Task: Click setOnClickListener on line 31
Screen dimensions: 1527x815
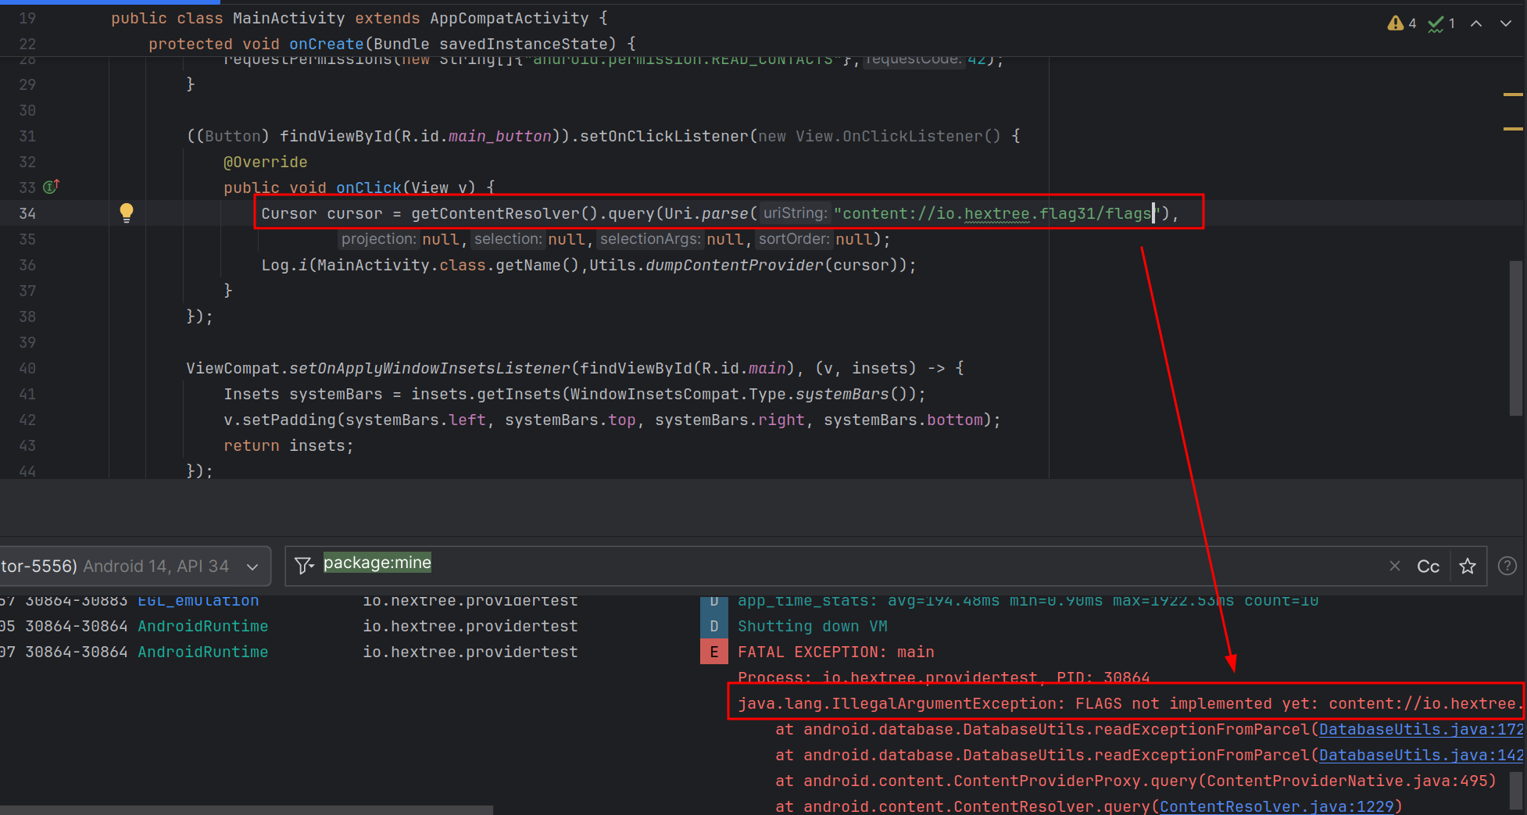Action: 663,136
